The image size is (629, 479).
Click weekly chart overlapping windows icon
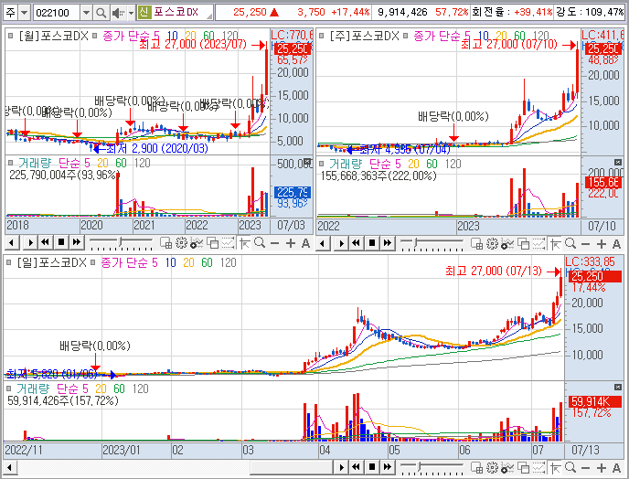[523, 243]
